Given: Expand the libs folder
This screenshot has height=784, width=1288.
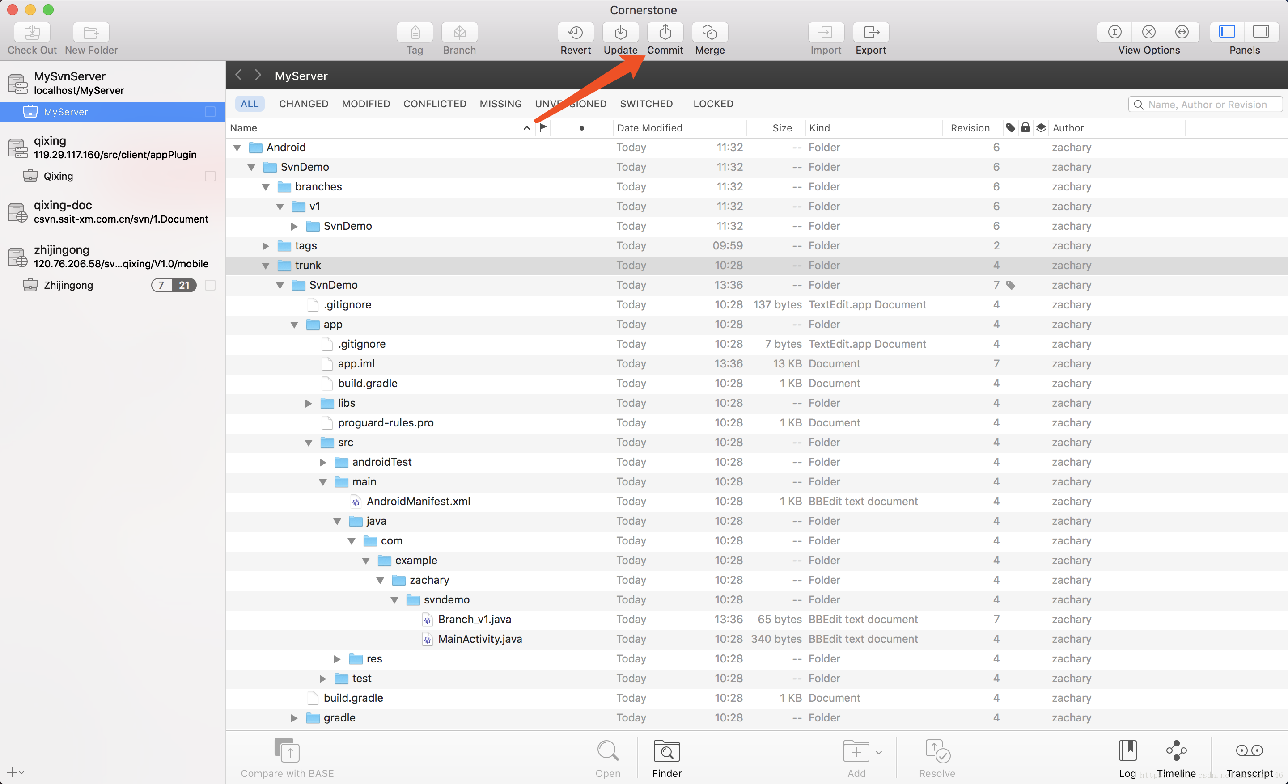Looking at the screenshot, I should 309,403.
